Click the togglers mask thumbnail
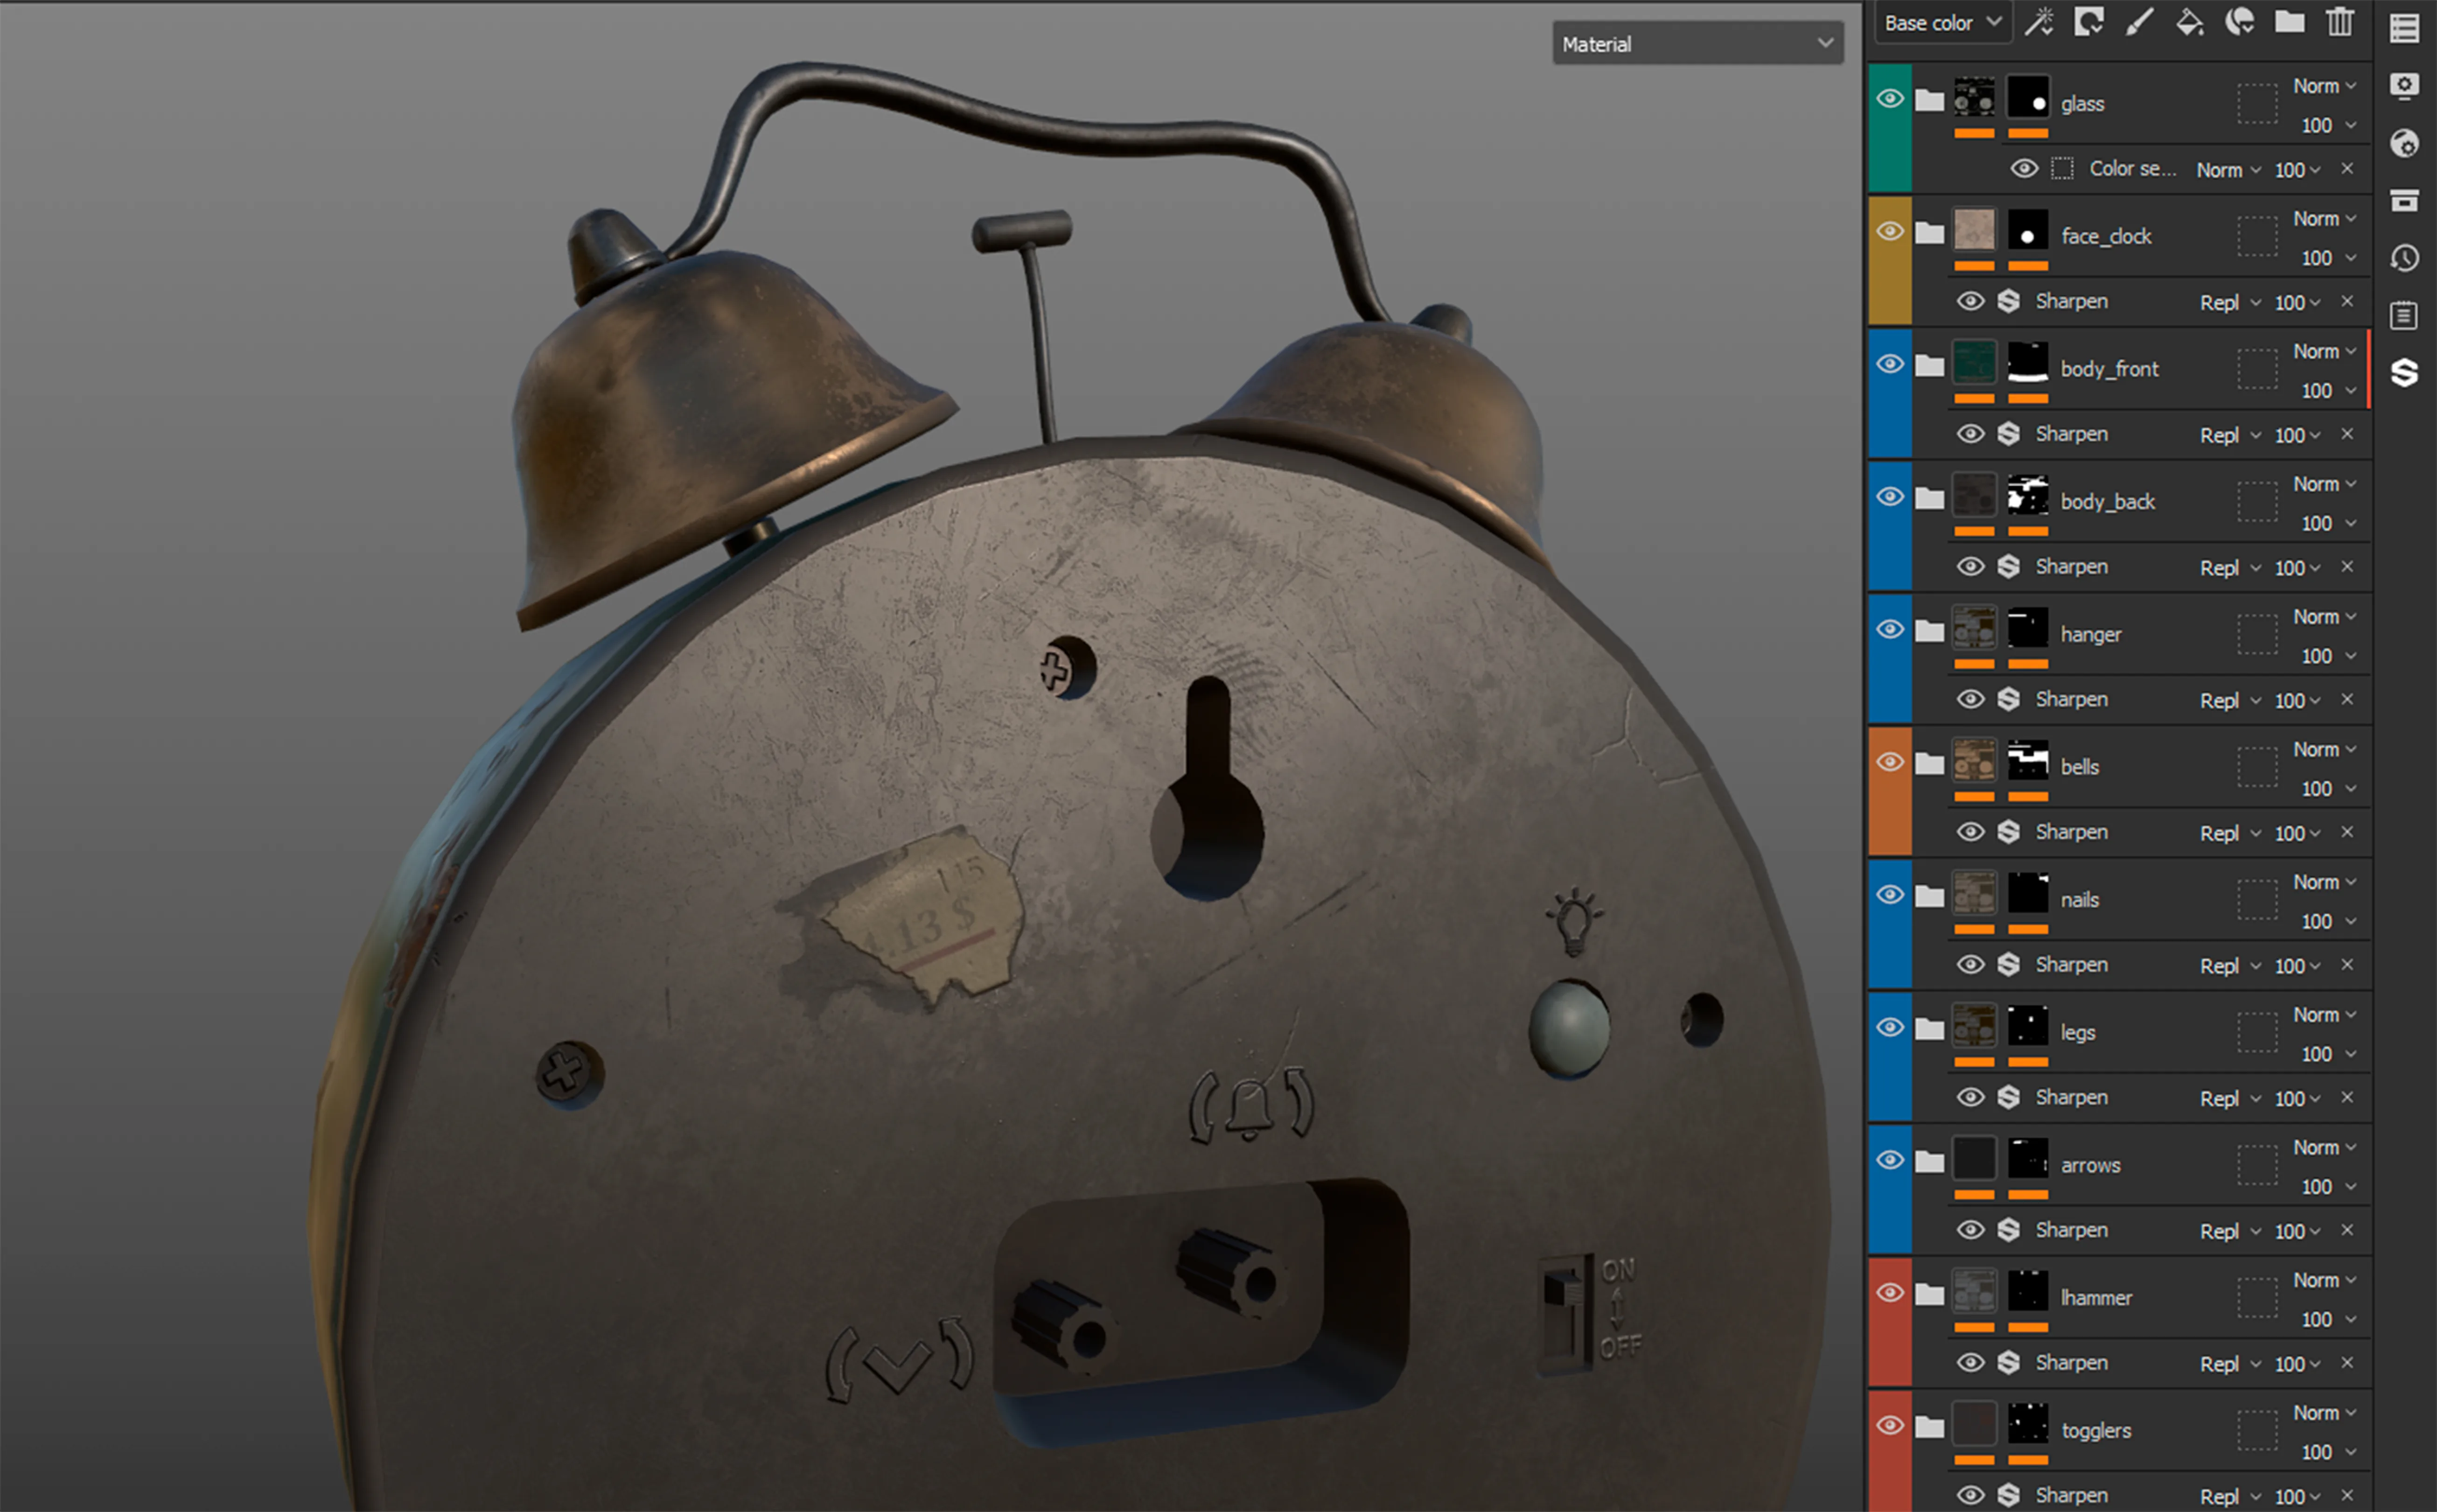Screen dimensions: 2437x1512 click(x=2027, y=1424)
